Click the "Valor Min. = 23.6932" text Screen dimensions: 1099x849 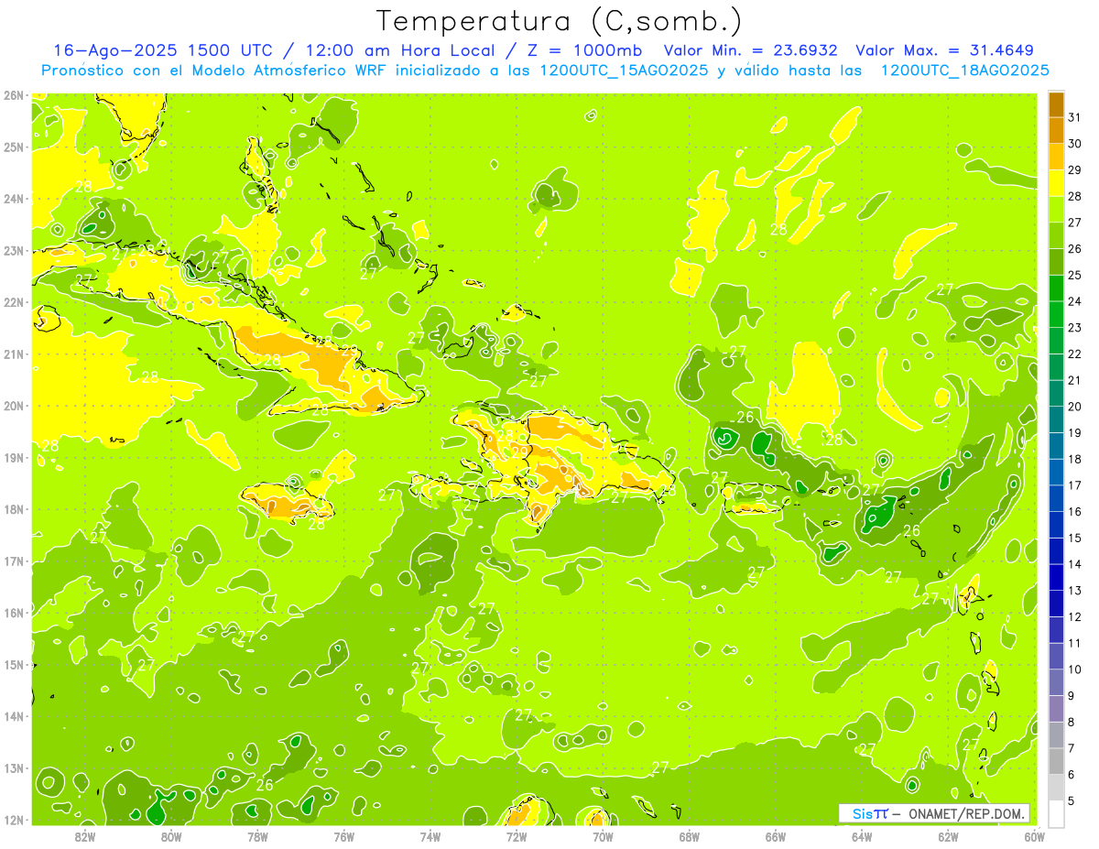752,50
